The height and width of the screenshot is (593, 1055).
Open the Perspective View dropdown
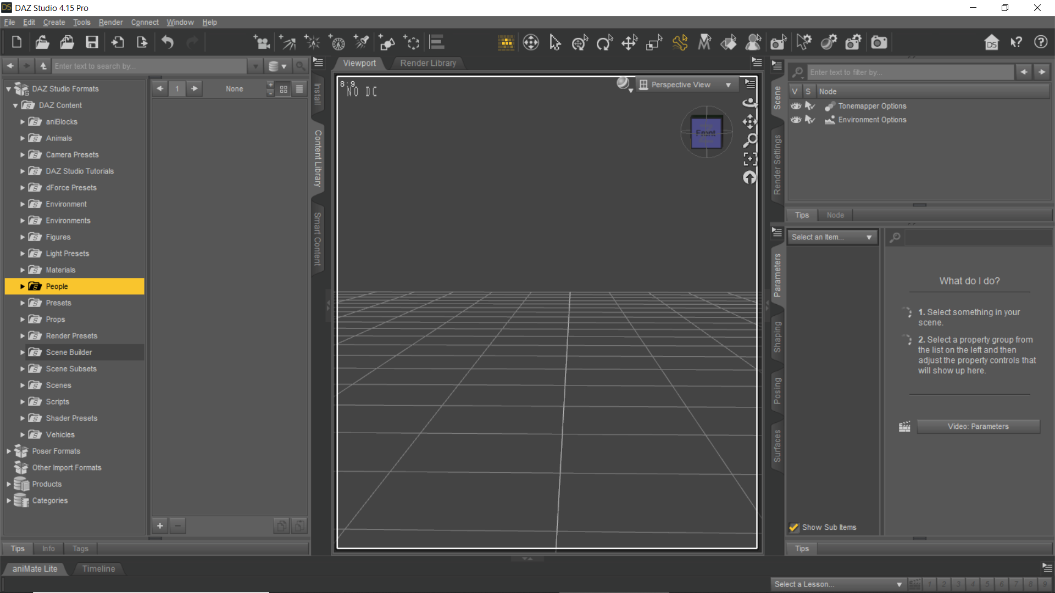686,85
